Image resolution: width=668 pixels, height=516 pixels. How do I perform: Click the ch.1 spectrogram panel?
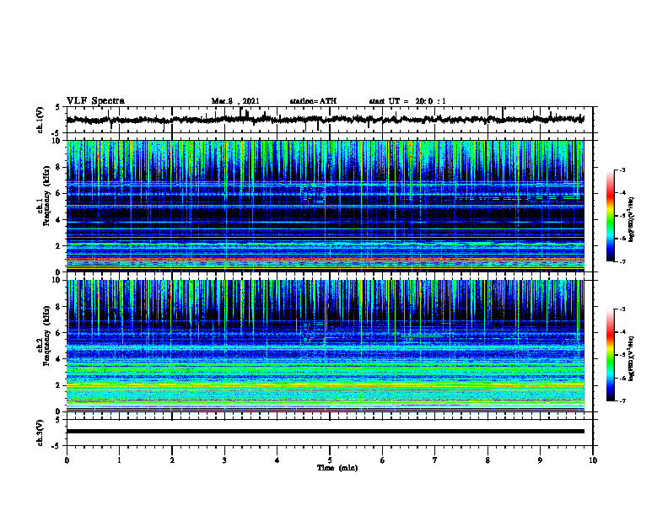tap(325, 206)
